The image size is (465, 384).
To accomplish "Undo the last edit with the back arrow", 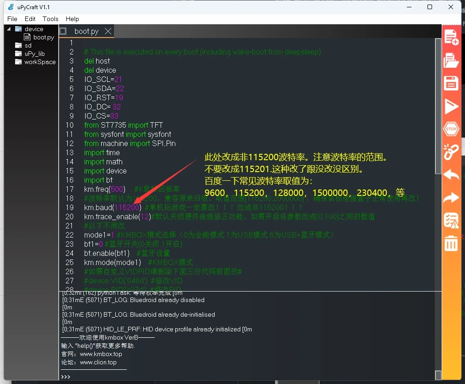I will click(x=451, y=174).
